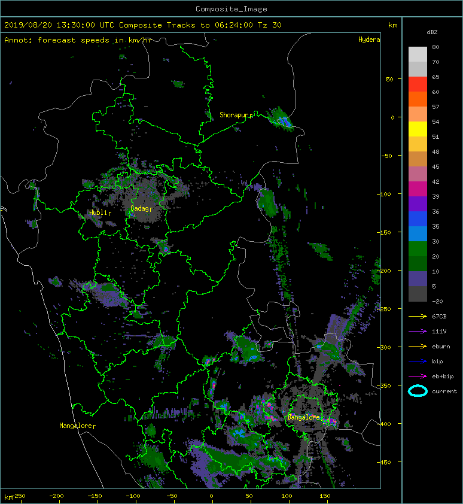Viewport: 463px width, 504px height.
Task: Click the 100 tick on horizontal axis
Action: pyautogui.click(x=287, y=496)
